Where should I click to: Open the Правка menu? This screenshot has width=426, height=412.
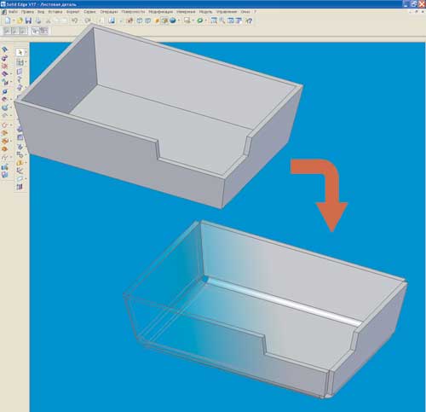27,12
